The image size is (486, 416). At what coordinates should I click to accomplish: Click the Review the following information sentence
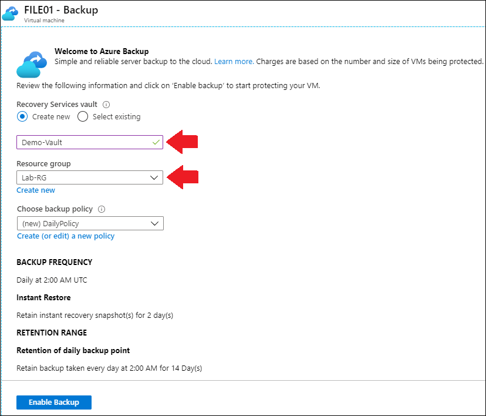[168, 86]
